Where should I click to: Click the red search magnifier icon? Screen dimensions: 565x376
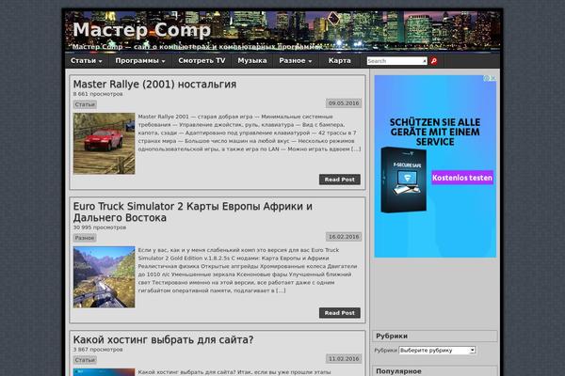click(433, 61)
